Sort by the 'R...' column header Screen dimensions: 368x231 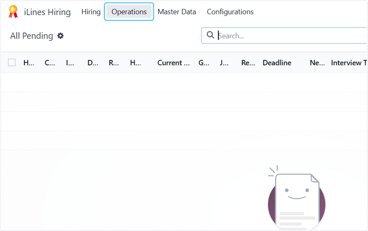coord(114,63)
